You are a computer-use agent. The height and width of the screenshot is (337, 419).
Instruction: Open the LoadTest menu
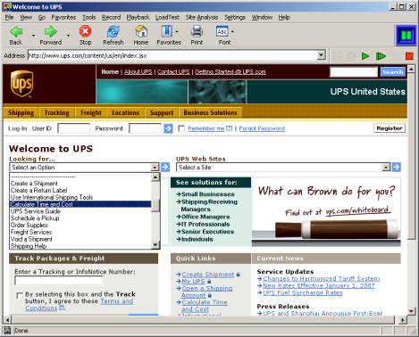(x=167, y=17)
